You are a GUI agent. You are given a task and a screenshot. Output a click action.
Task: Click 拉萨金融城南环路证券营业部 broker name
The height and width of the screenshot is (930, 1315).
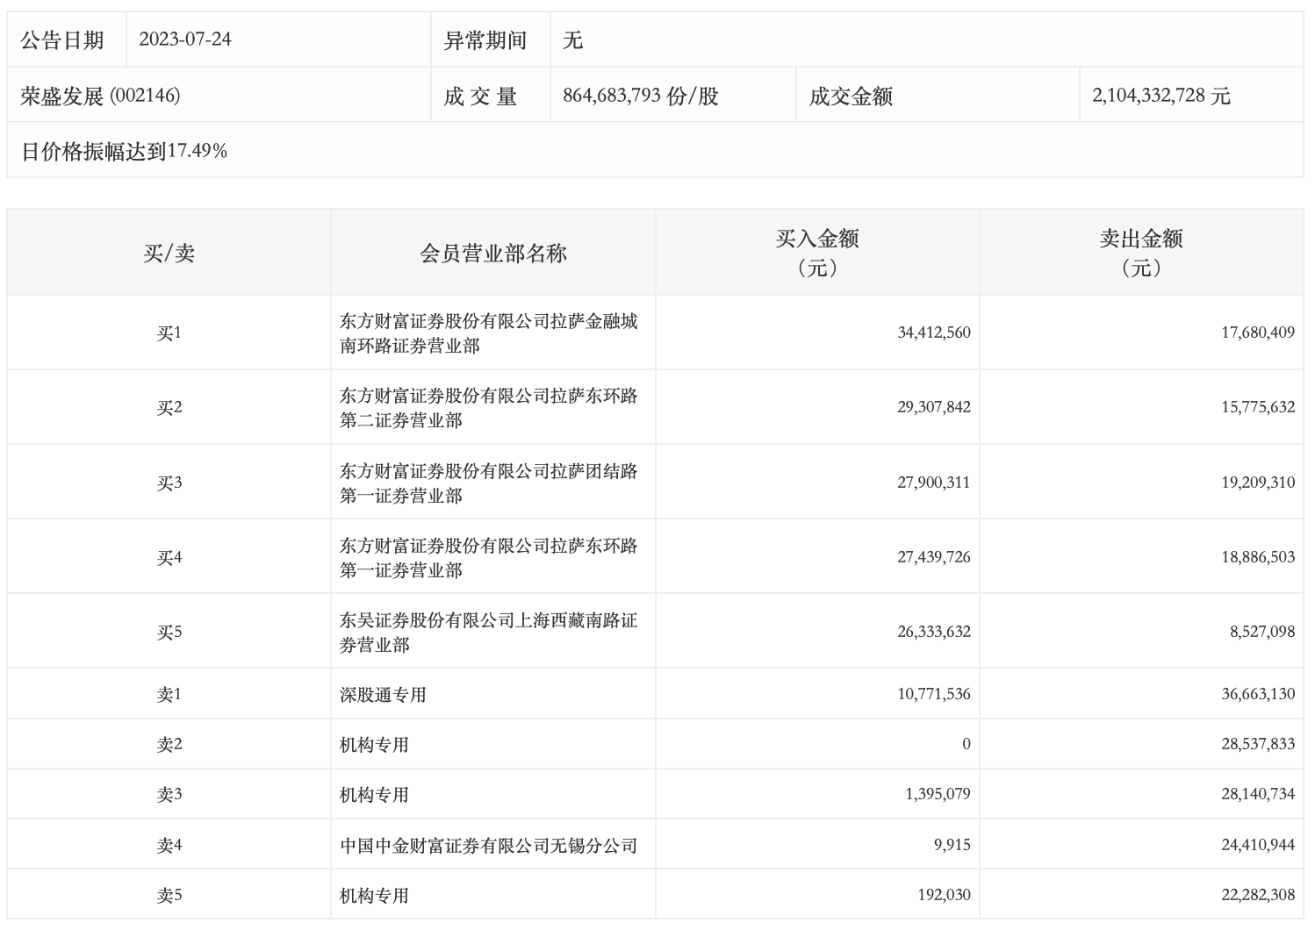488,333
